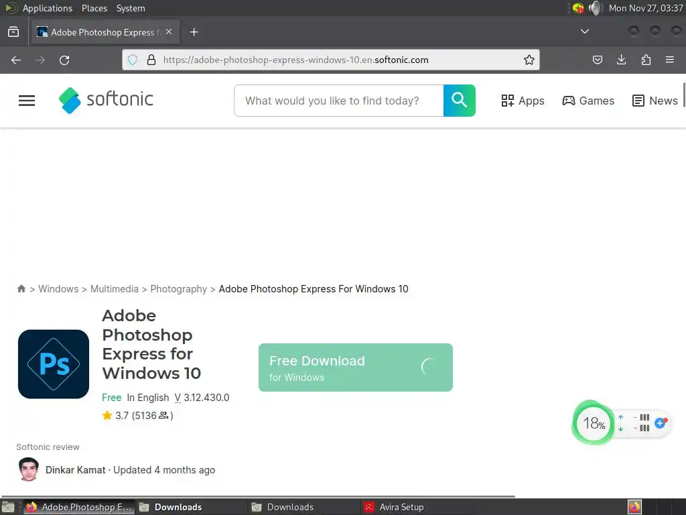Reload the current page
The width and height of the screenshot is (686, 515).
(x=64, y=60)
